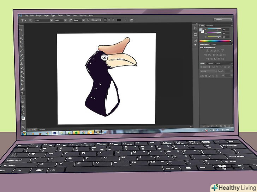The image size is (257, 192).
Task: Click the text color swatch in options bar
Action: click(x=119, y=20)
